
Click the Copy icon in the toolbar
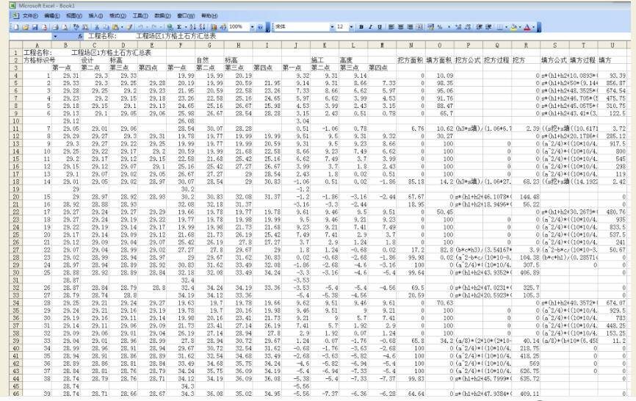point(106,27)
